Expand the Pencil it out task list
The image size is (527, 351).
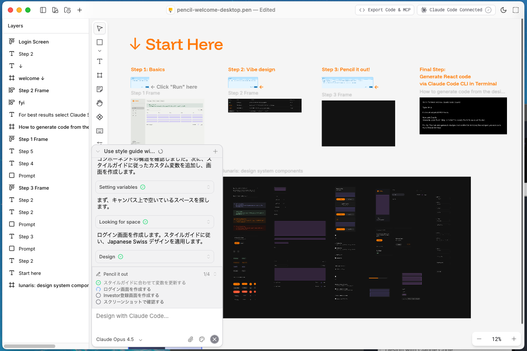[215, 274]
